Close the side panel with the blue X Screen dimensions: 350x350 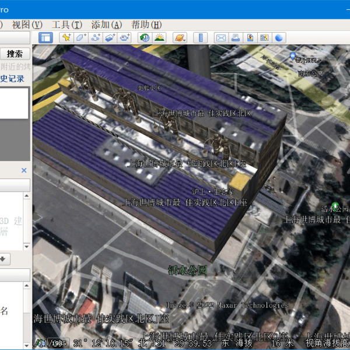pyautogui.click(x=24, y=170)
